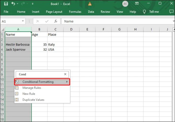Viewport: 175px width, 122px height.
Task: Click the AK account avatar
Action: (x=125, y=4)
